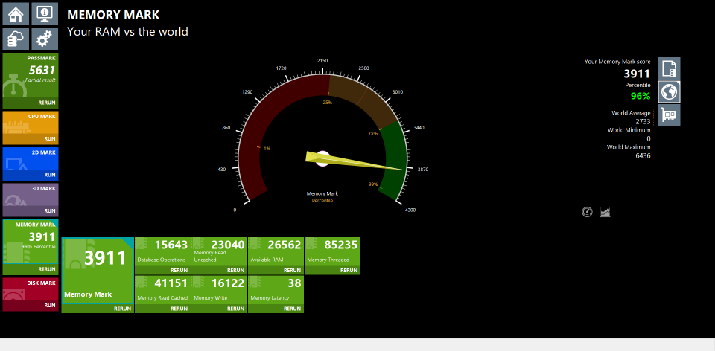Switch to the distribution chart view icon
The image size is (715, 351).
click(605, 212)
